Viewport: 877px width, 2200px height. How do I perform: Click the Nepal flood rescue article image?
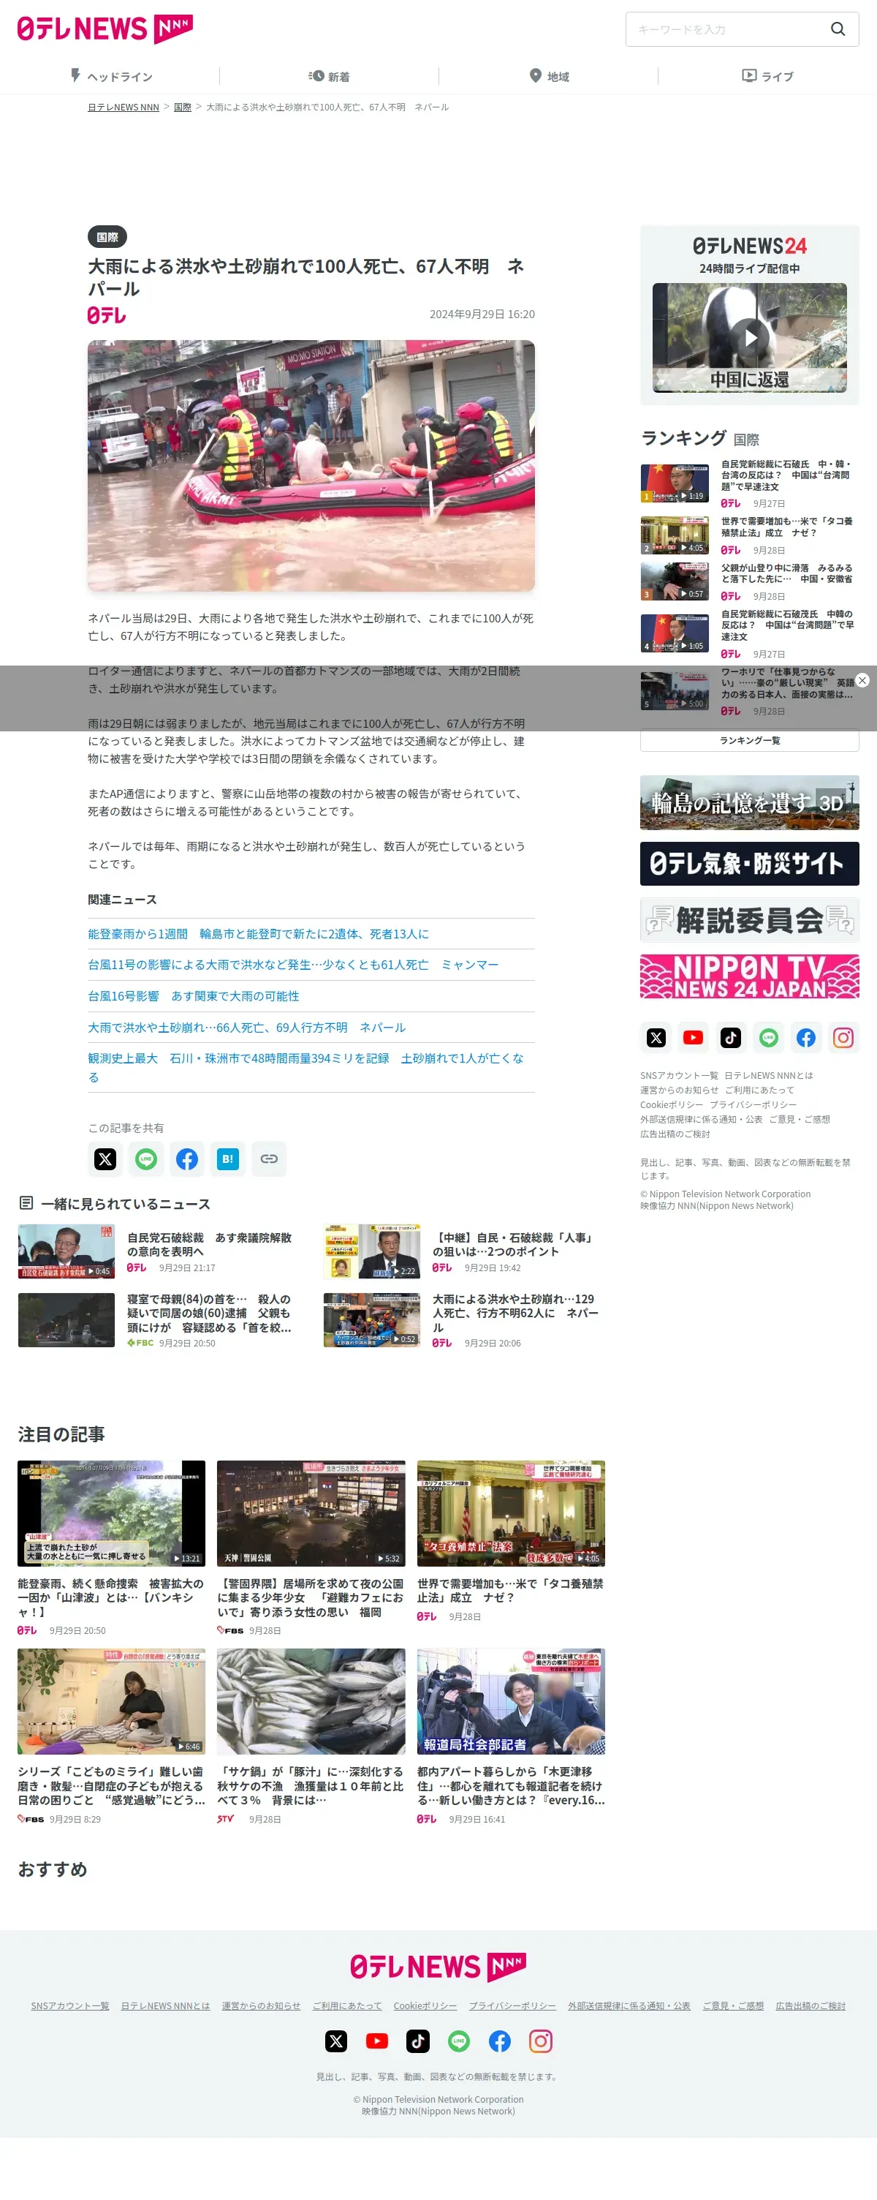pos(311,465)
